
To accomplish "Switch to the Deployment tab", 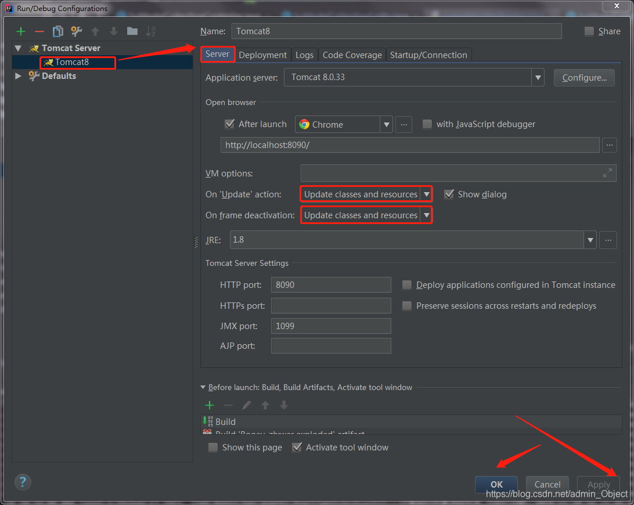I will 262,55.
